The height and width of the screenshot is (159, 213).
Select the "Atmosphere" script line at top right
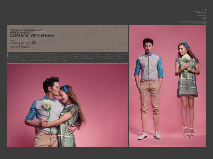click(201, 15)
